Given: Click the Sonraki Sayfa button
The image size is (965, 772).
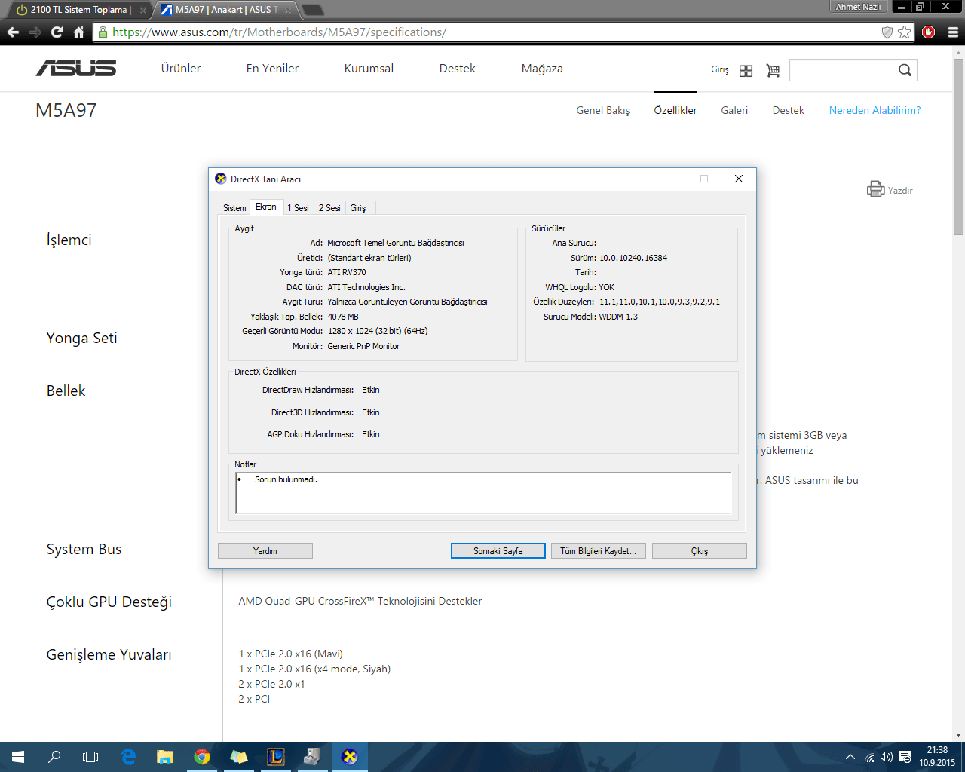Looking at the screenshot, I should pyautogui.click(x=498, y=551).
